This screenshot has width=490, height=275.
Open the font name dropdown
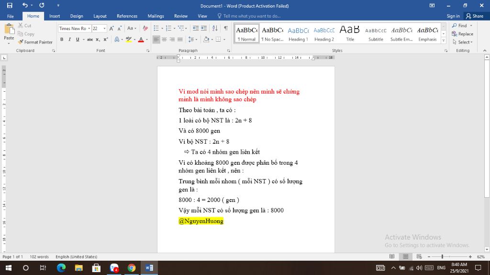coord(89,28)
